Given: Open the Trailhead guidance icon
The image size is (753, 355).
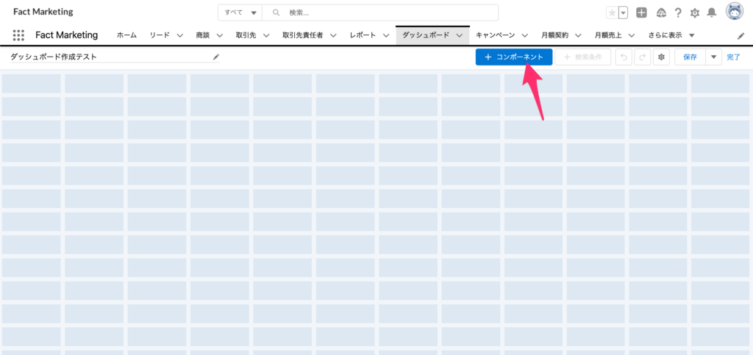Looking at the screenshot, I should (x=661, y=13).
